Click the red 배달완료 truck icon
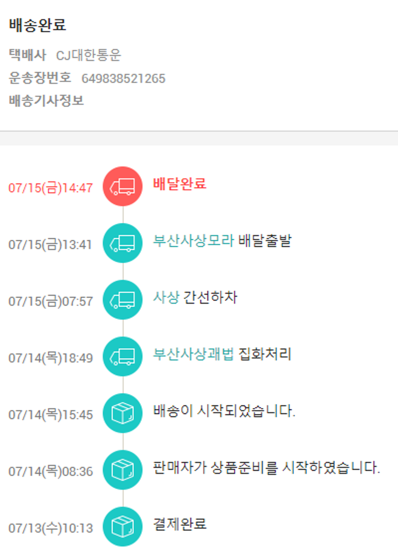 123,186
